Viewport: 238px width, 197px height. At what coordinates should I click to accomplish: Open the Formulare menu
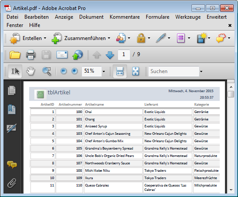coord(158,17)
